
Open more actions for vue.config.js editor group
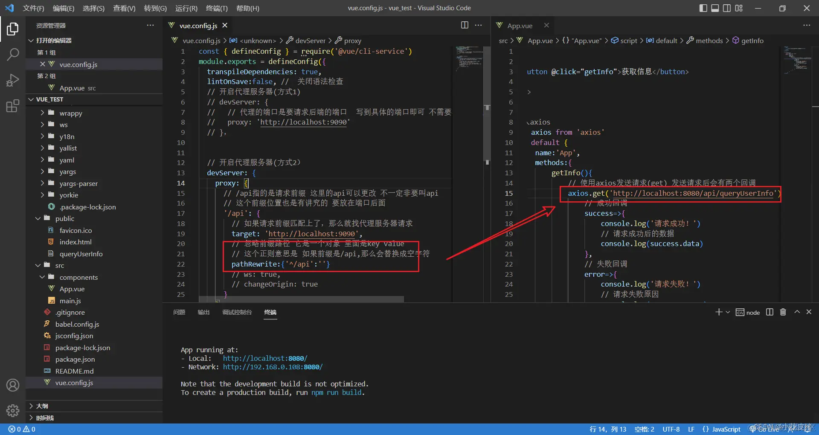point(479,25)
